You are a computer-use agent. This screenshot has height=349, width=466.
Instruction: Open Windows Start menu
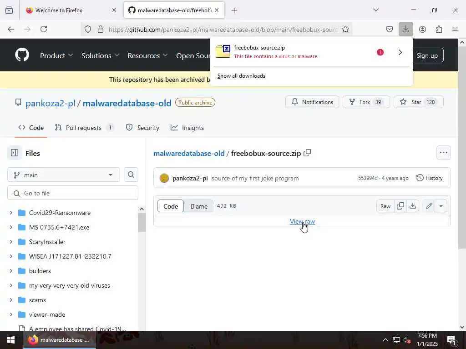(11, 340)
